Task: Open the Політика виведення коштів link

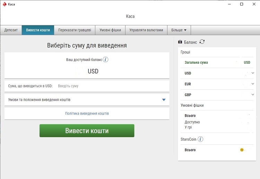Action: [x=87, y=114]
